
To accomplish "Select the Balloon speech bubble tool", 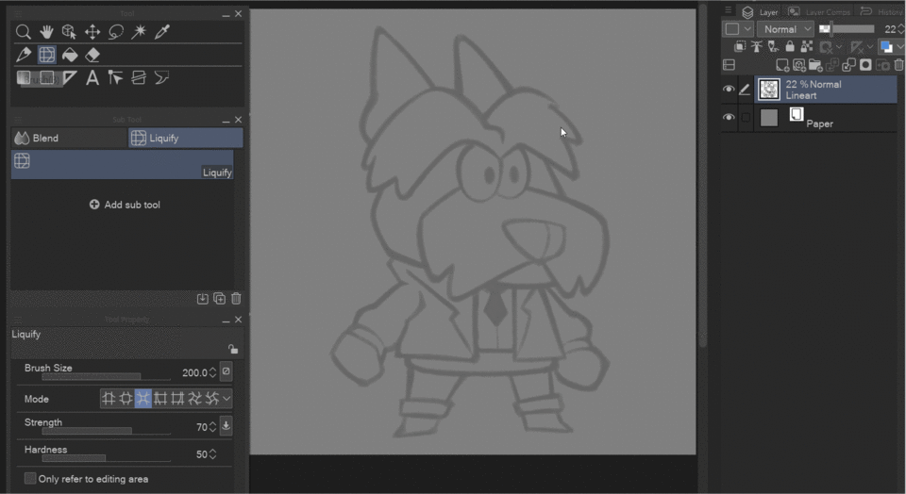I will (x=161, y=78).
